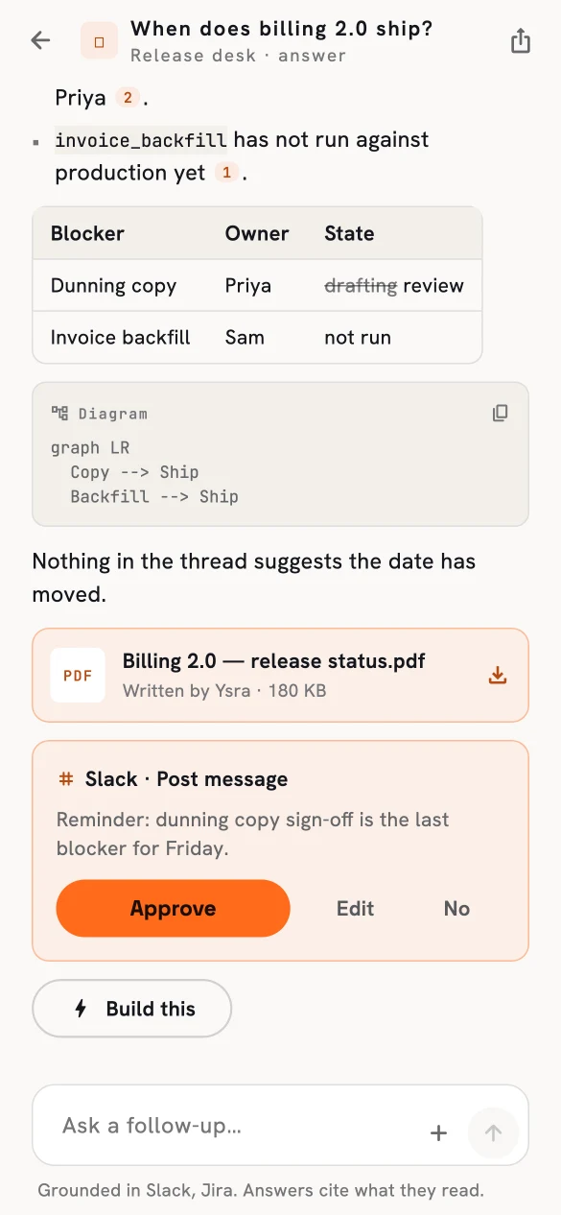Decline the Slack message with No
The image size is (561, 1215).
point(456,908)
